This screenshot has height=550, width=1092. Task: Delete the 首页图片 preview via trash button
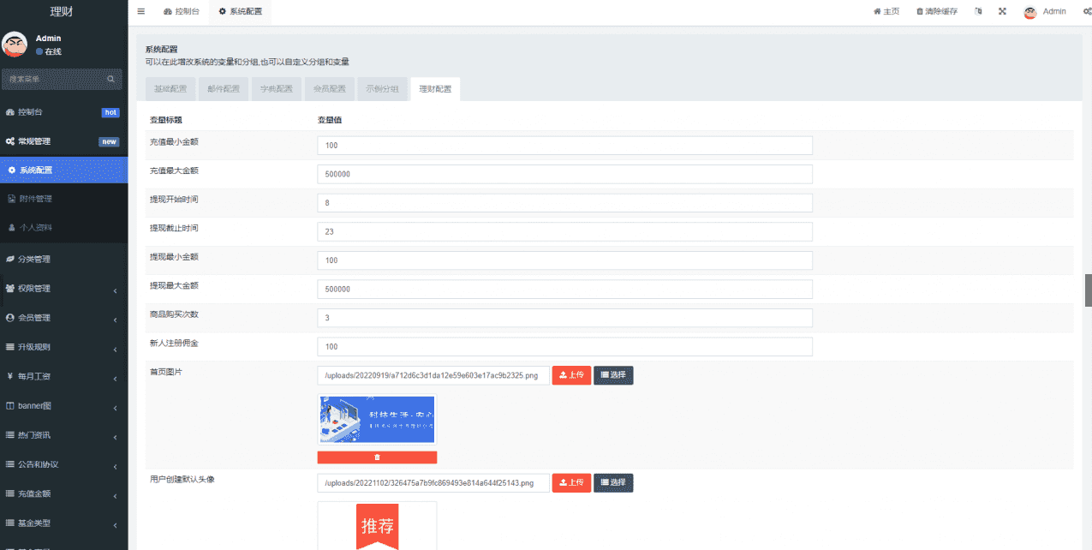tap(377, 457)
